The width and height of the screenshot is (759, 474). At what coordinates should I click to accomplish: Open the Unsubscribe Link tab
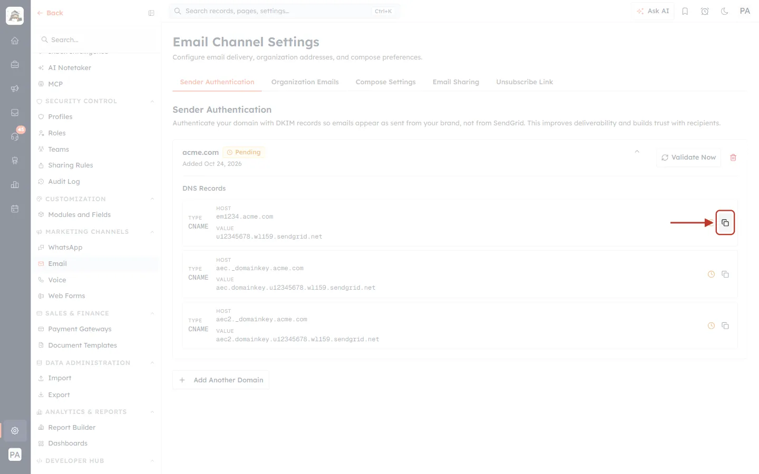click(x=524, y=82)
